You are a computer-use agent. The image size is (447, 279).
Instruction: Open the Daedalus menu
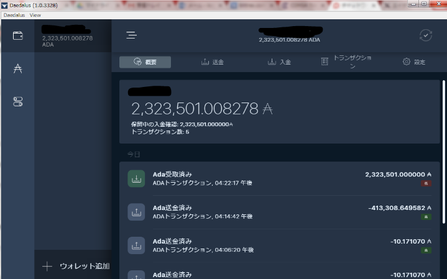tap(14, 15)
